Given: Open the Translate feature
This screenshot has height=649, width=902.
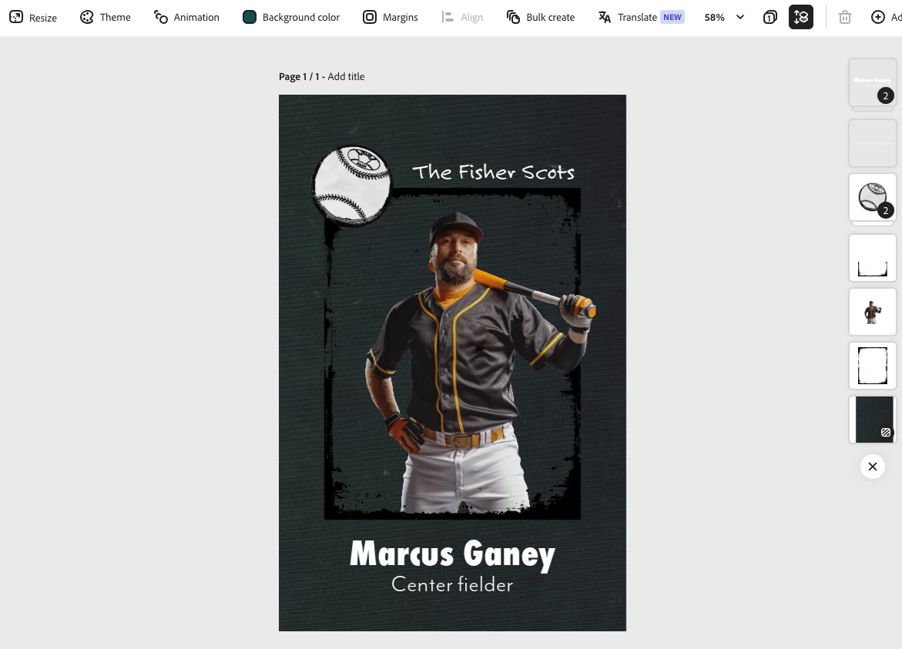Looking at the screenshot, I should click(641, 17).
